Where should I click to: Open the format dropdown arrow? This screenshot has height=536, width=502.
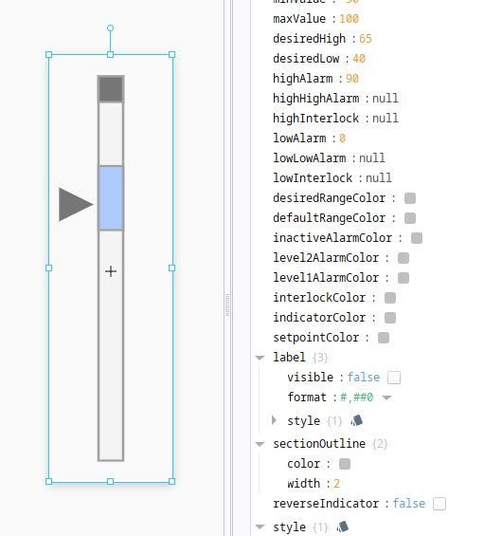pyautogui.click(x=386, y=397)
